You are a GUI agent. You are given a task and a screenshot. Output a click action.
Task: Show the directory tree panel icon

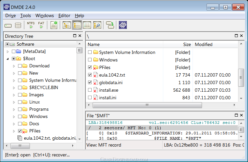[x=67, y=25]
